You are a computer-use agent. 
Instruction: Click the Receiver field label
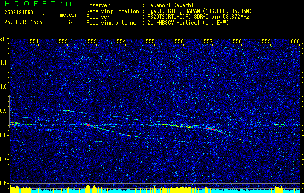tap(98, 17)
